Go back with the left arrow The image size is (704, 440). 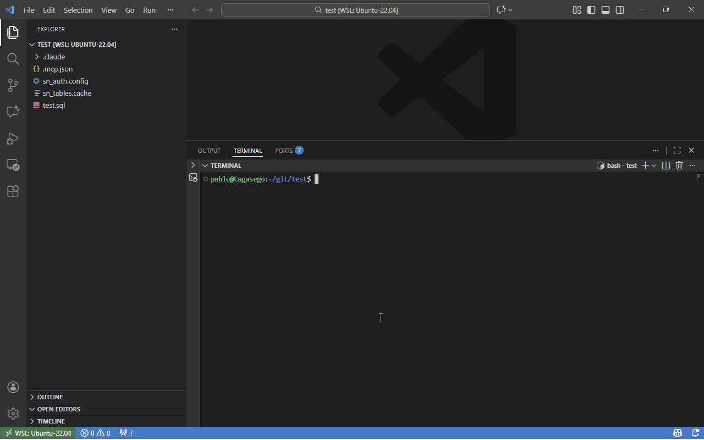[x=195, y=10]
